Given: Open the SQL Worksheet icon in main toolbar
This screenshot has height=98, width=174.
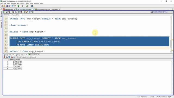Looking at the screenshot, I should point(27,6).
